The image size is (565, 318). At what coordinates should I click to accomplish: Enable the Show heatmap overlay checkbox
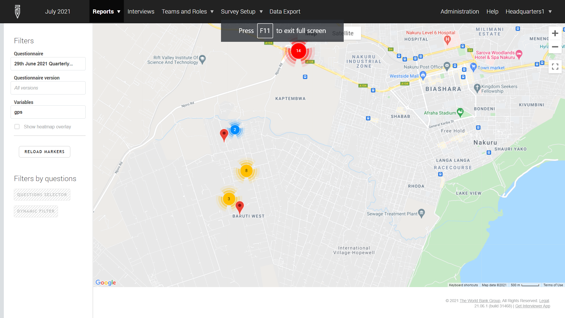[17, 126]
